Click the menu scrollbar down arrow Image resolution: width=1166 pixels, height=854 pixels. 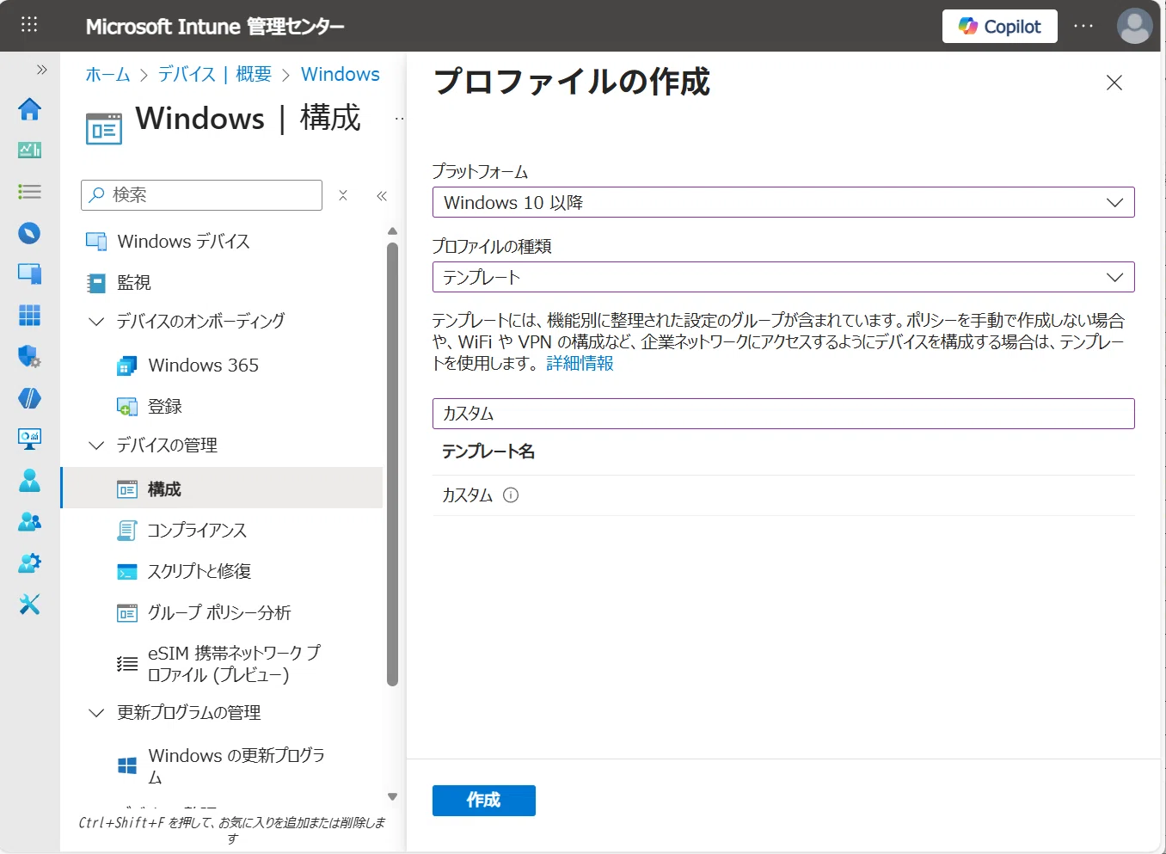click(393, 797)
